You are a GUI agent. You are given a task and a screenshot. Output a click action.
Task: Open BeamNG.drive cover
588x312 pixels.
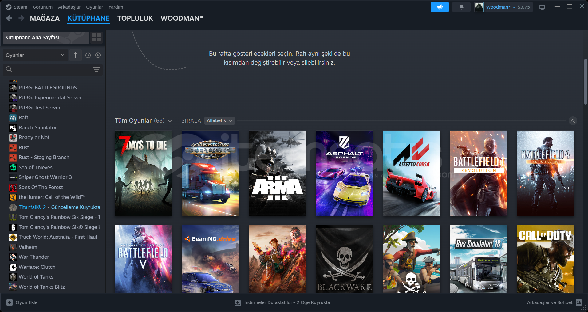coord(210,259)
